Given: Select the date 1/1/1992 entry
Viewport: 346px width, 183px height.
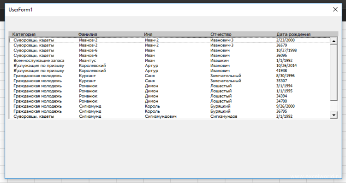Looking at the screenshot, I should (285, 61).
